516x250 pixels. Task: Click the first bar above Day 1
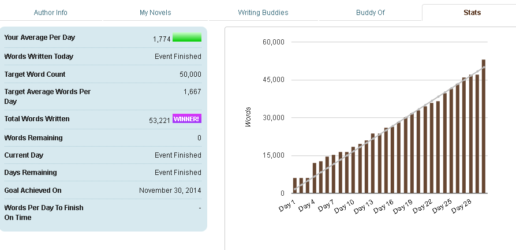point(295,185)
